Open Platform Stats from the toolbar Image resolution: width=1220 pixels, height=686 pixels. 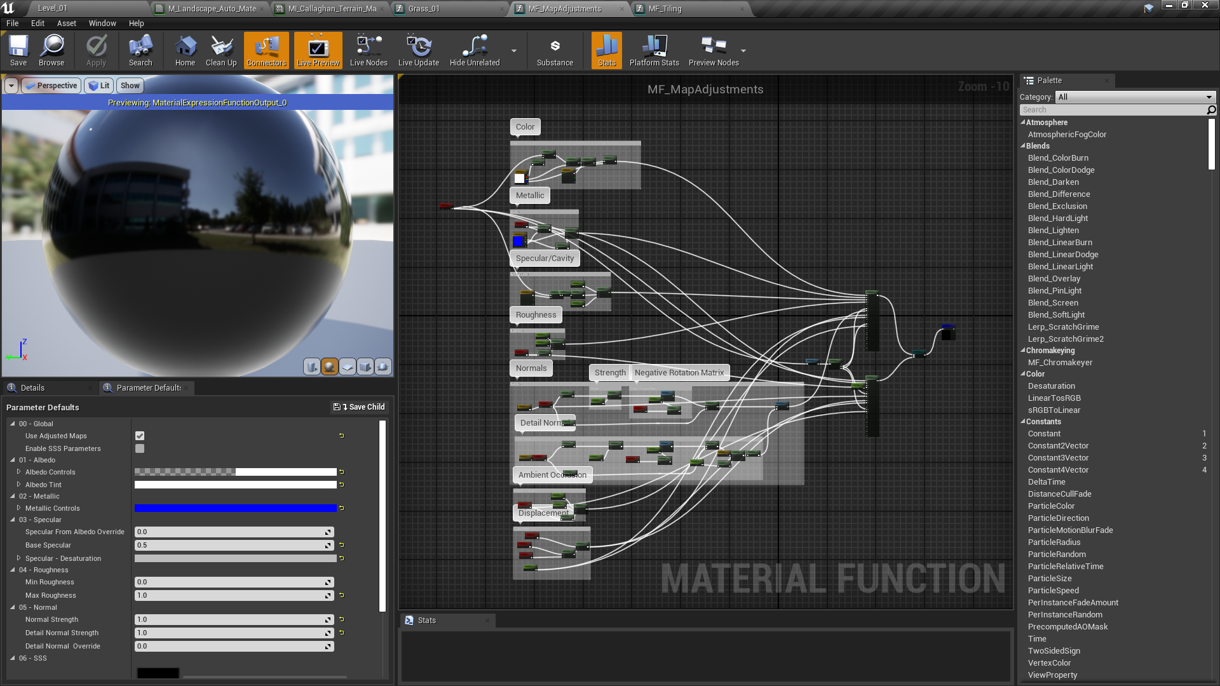click(654, 50)
